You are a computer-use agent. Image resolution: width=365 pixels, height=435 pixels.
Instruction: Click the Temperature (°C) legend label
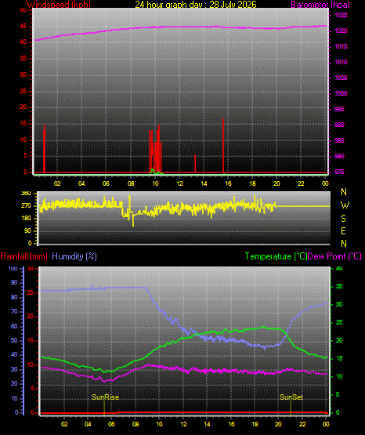coord(276,256)
